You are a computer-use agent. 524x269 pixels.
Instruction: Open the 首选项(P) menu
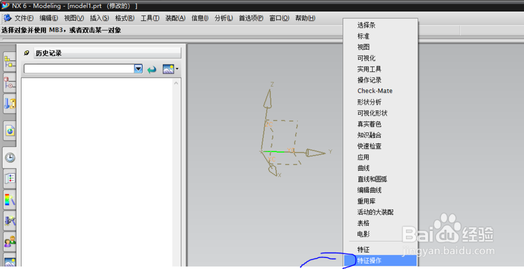251,18
